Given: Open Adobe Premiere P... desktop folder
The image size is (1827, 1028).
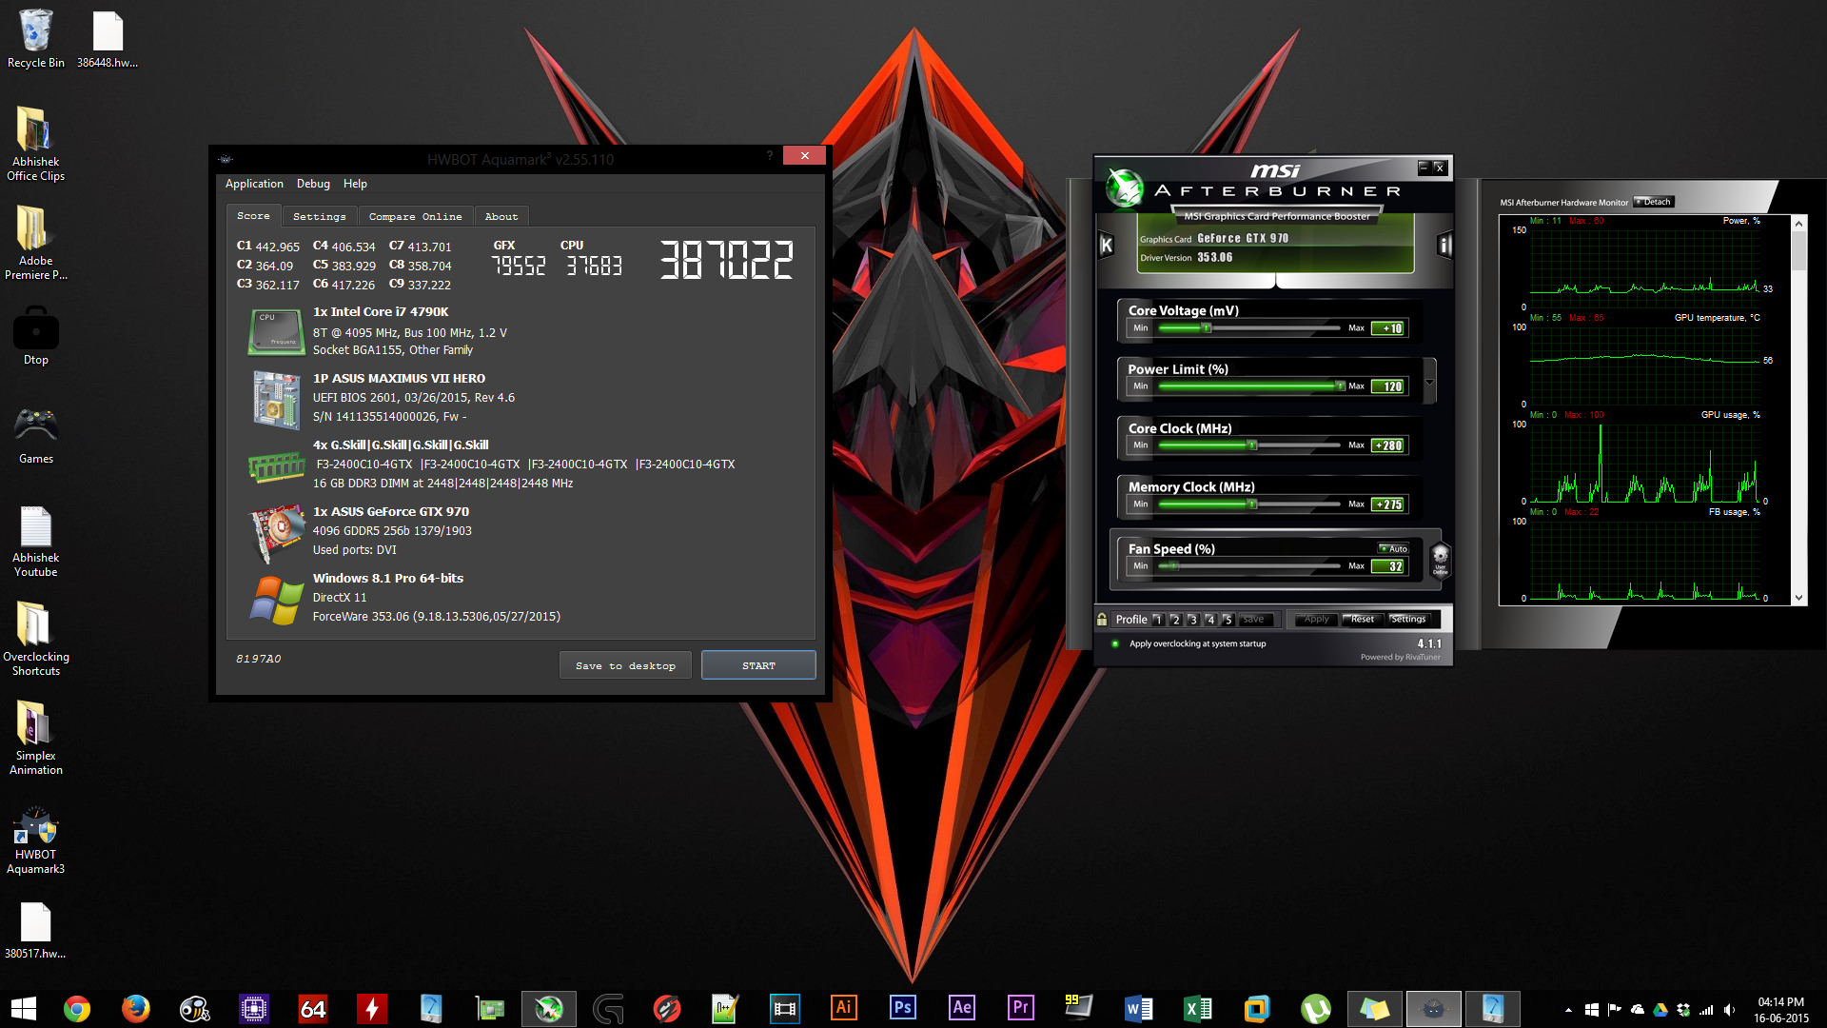Looking at the screenshot, I should tap(36, 243).
